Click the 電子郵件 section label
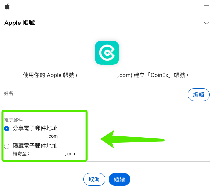The height and width of the screenshot is (193, 214). (13, 120)
